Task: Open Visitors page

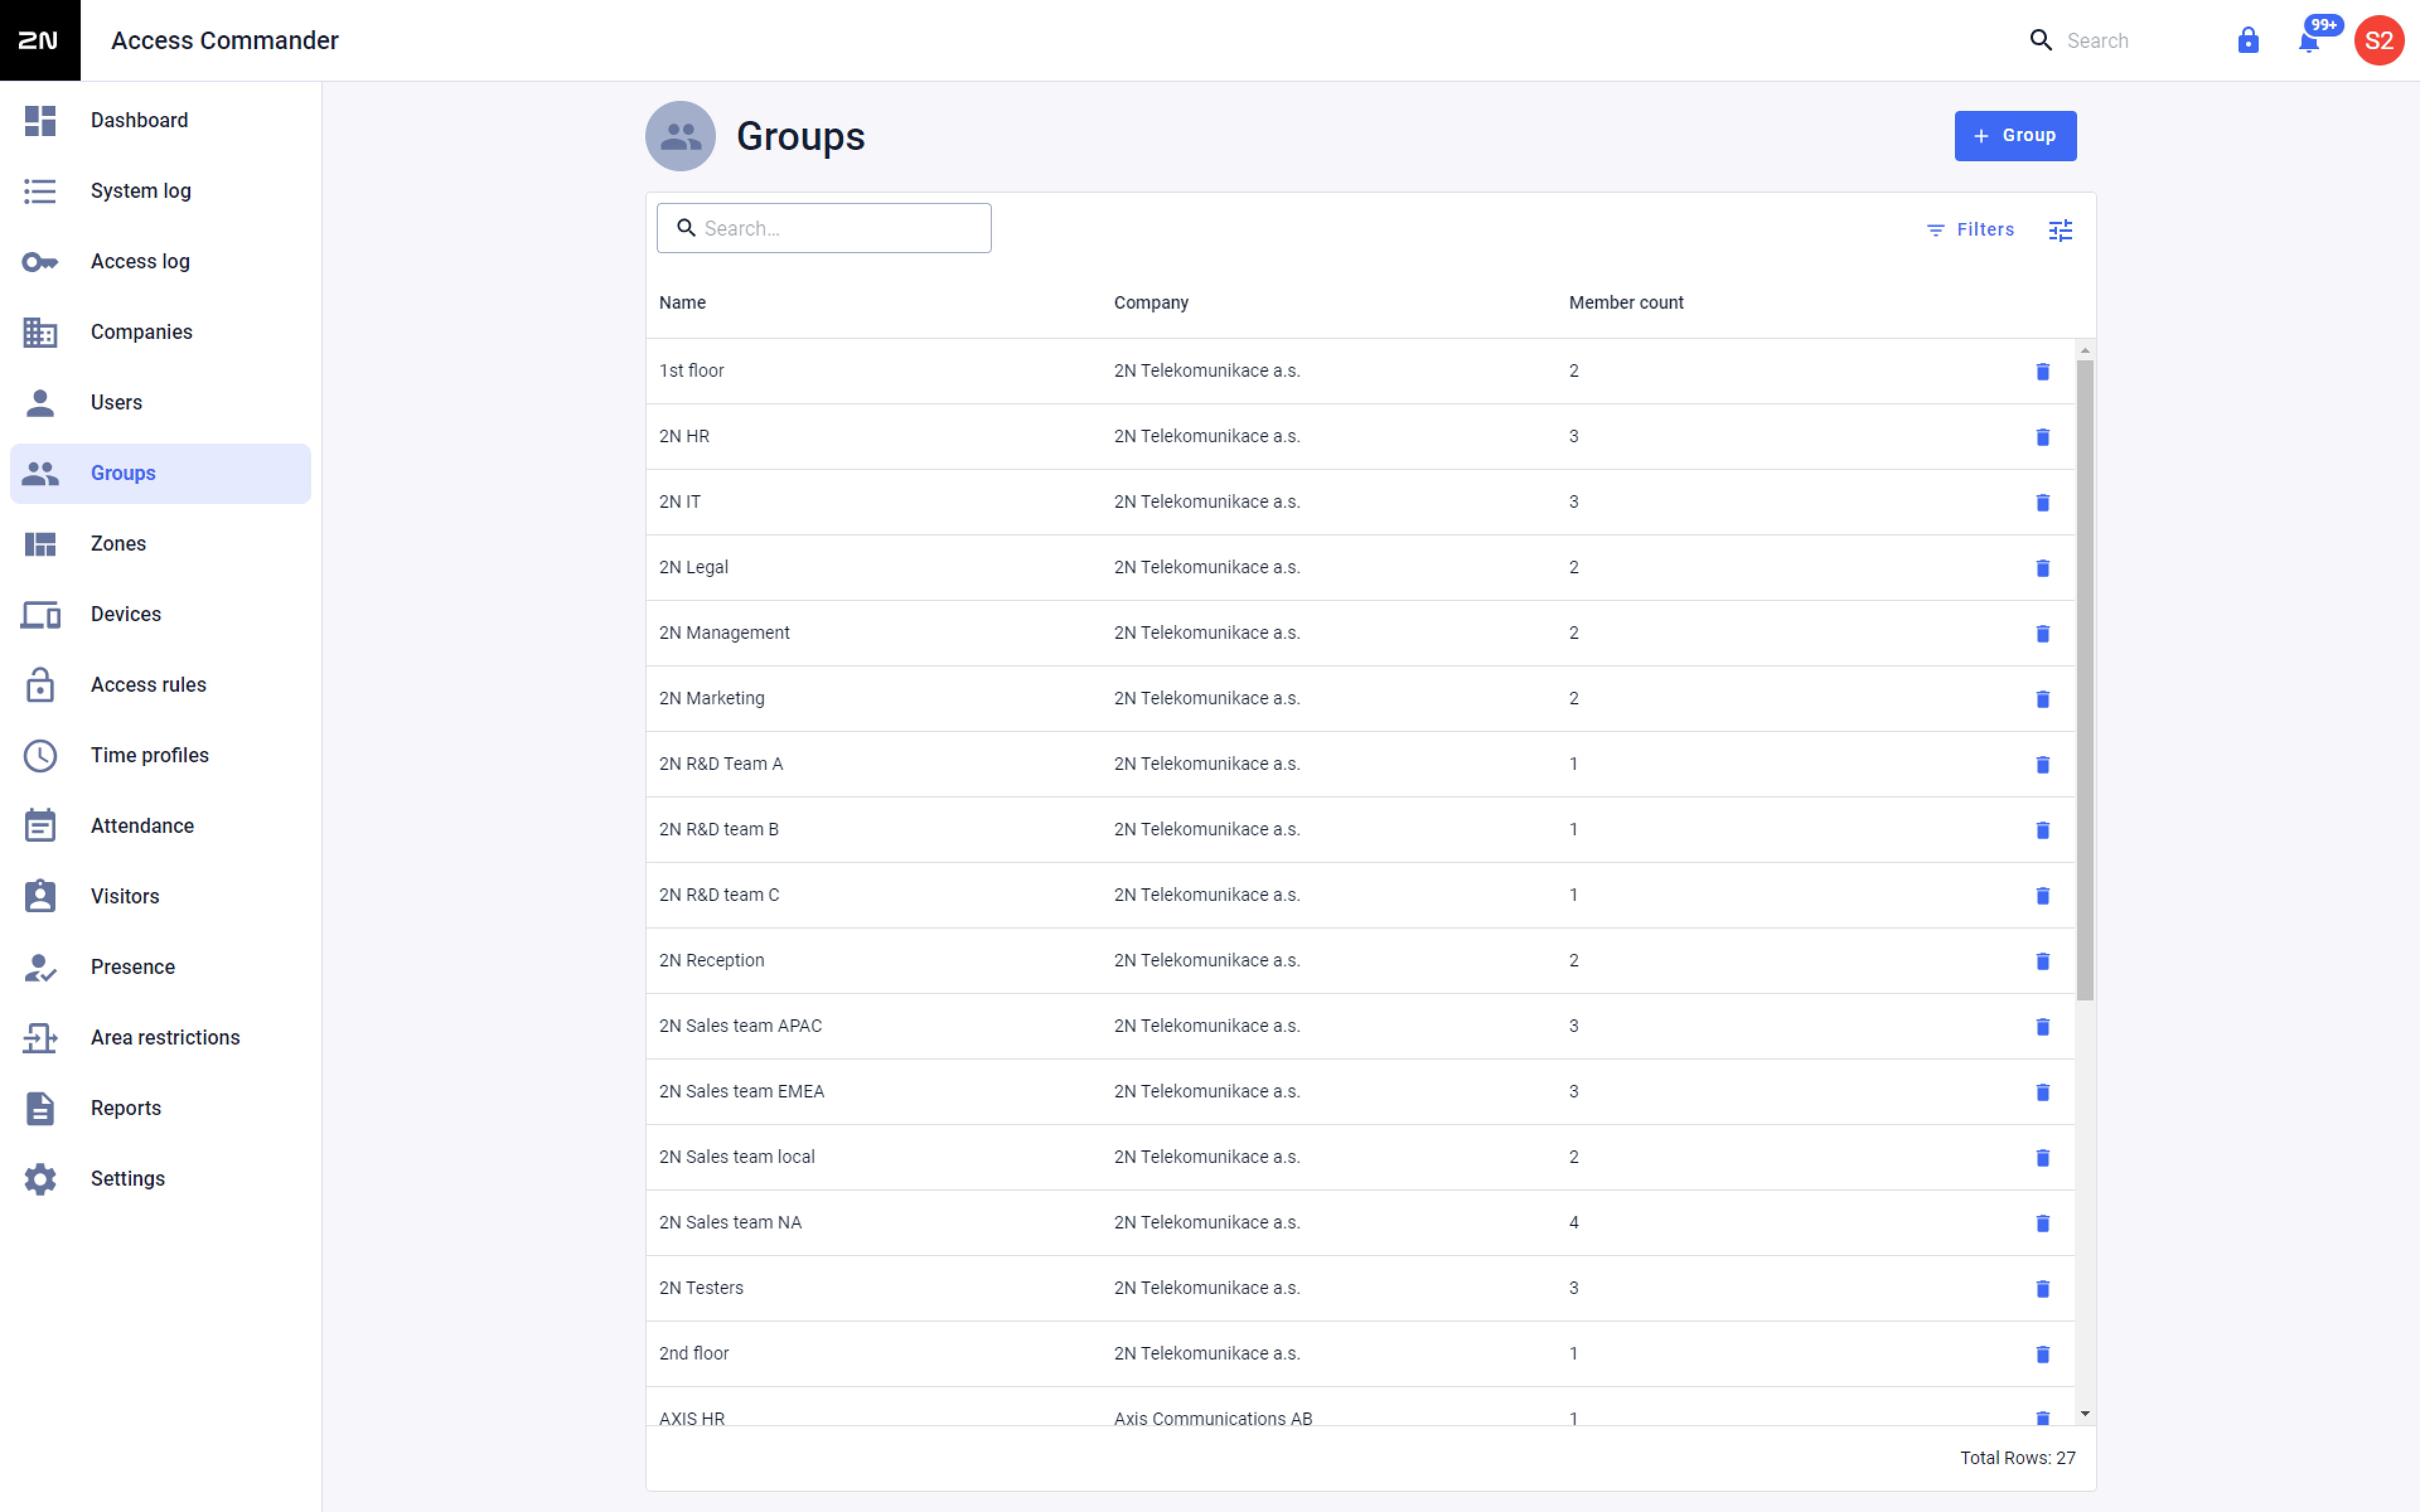Action: click(160, 897)
